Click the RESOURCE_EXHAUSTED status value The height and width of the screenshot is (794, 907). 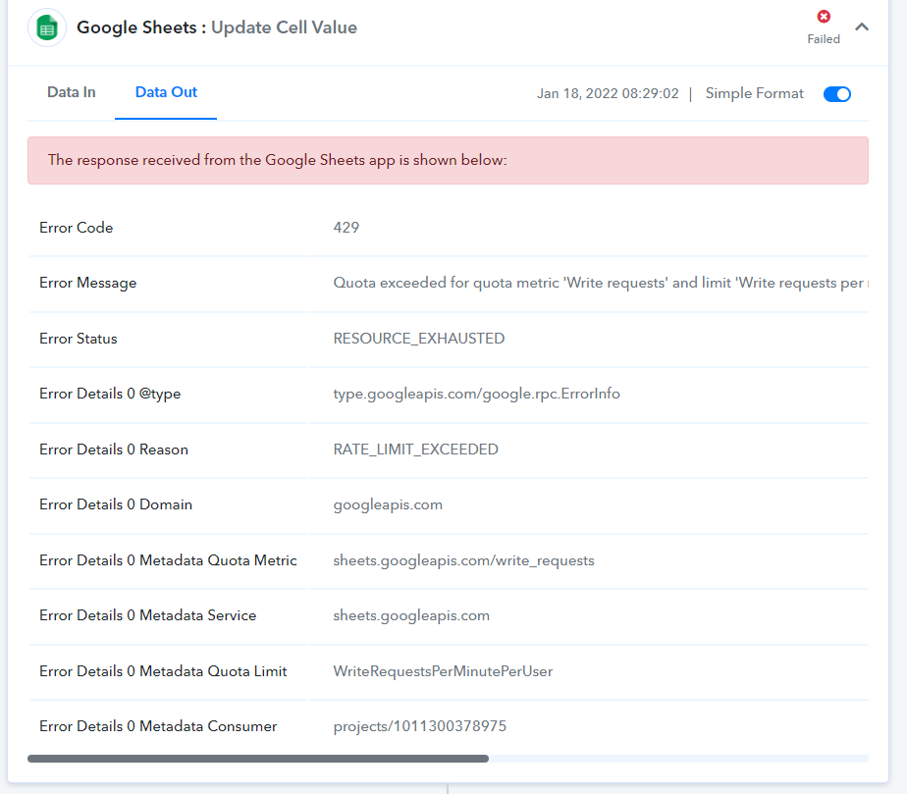tap(419, 339)
